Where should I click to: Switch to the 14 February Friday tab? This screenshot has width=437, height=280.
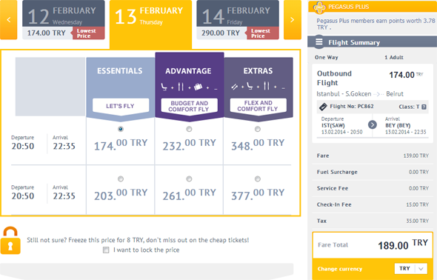click(238, 19)
